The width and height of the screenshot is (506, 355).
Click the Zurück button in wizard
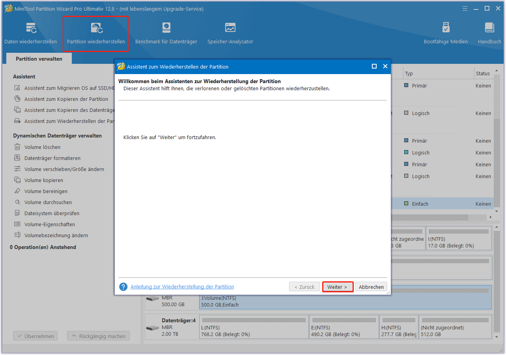tap(304, 287)
